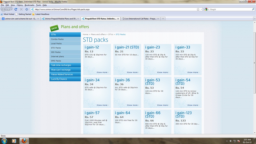The height and width of the screenshot is (144, 256).
Task: Open Latest Headlines feed bookmark
Action: pyautogui.click(x=41, y=14)
